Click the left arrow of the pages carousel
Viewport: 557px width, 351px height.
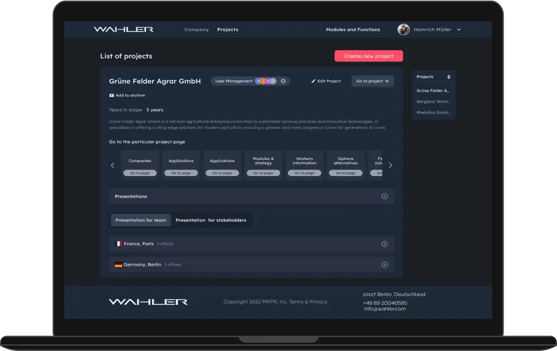[113, 165]
